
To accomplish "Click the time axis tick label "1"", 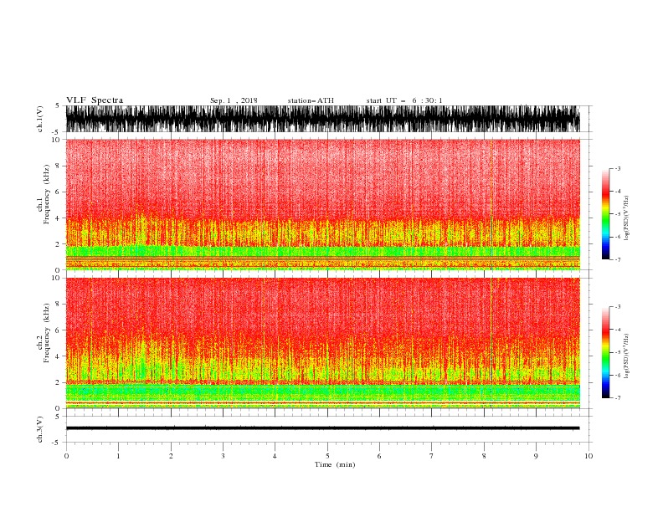I will pyautogui.click(x=118, y=456).
